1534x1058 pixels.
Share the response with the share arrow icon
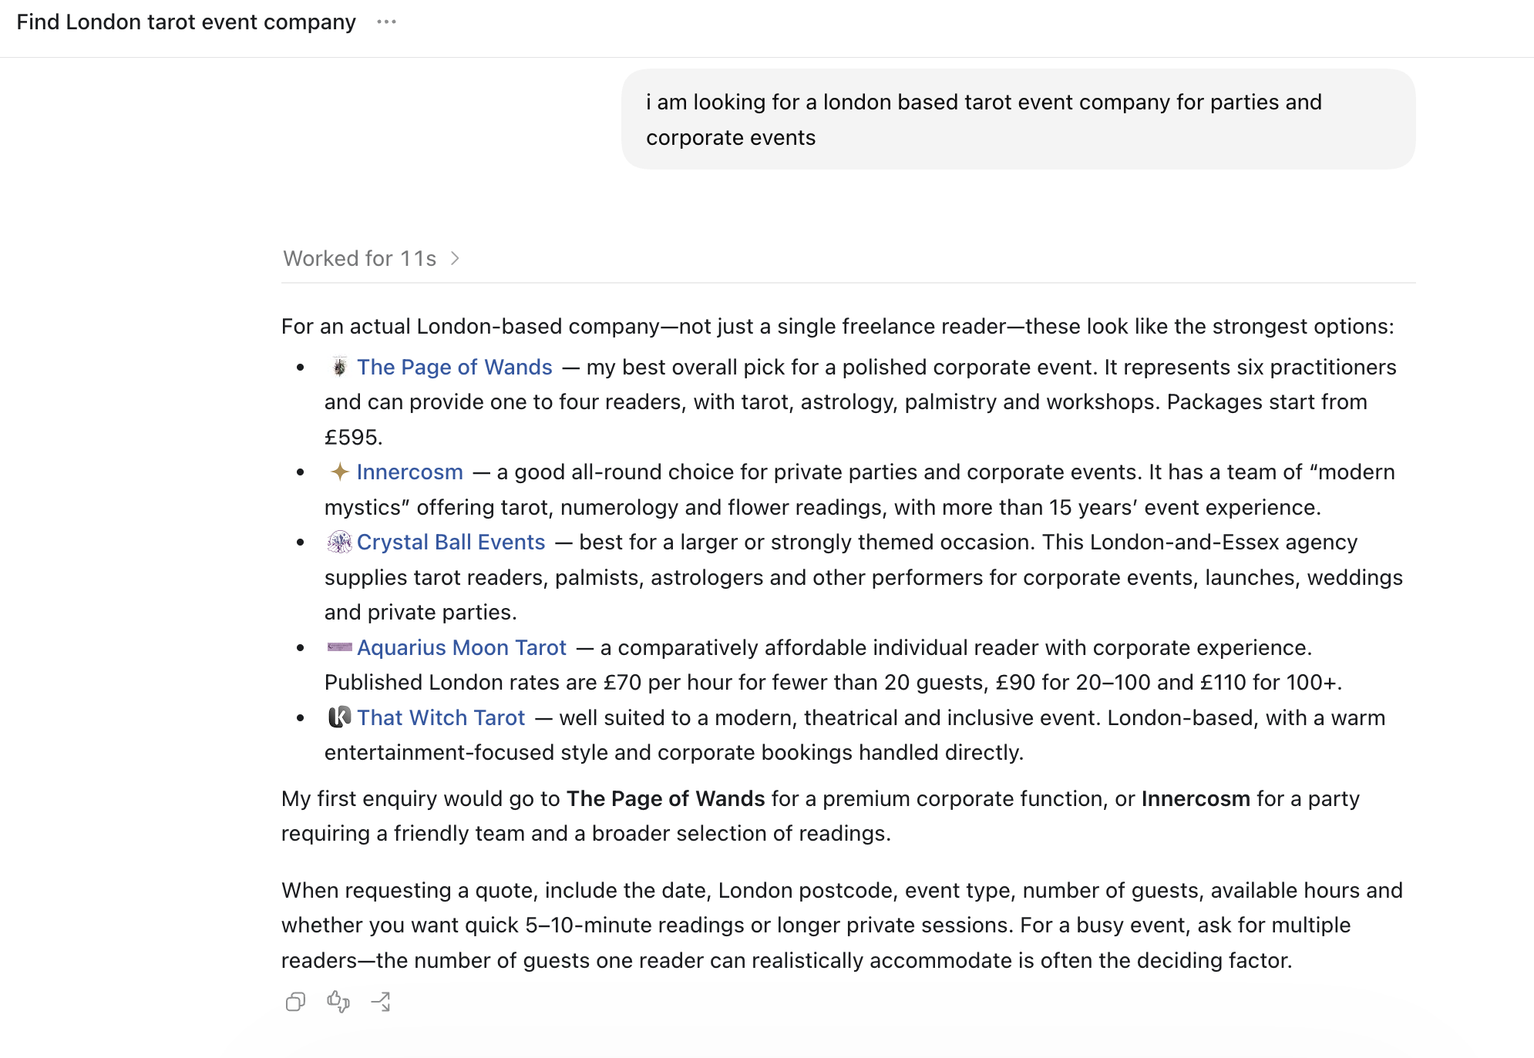381,1001
